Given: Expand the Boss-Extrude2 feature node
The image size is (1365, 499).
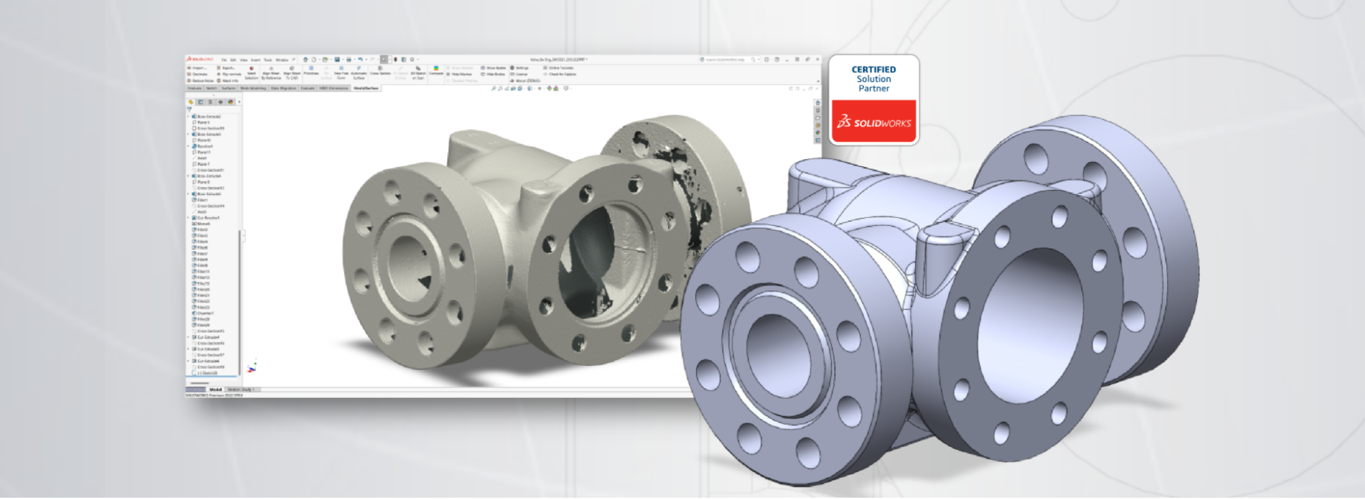Looking at the screenshot, I should [x=188, y=116].
